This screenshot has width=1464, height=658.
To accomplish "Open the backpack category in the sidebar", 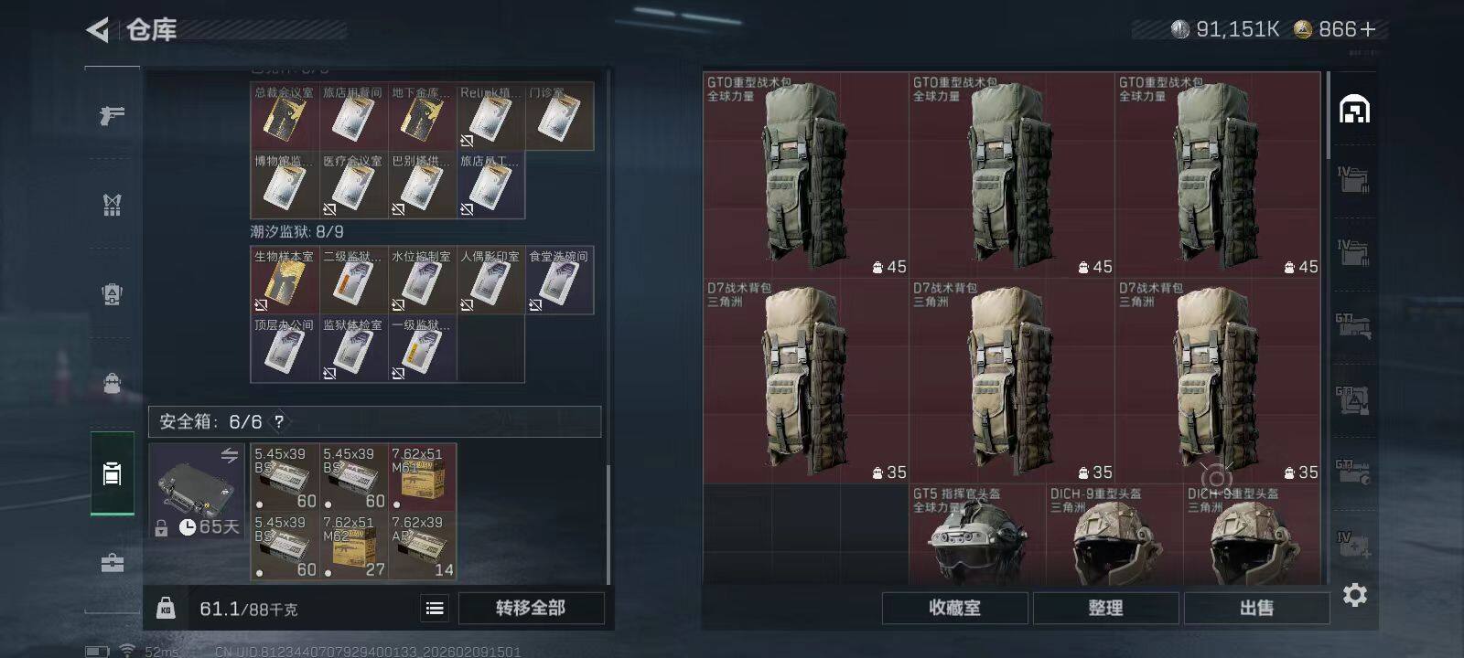I will pos(112,382).
